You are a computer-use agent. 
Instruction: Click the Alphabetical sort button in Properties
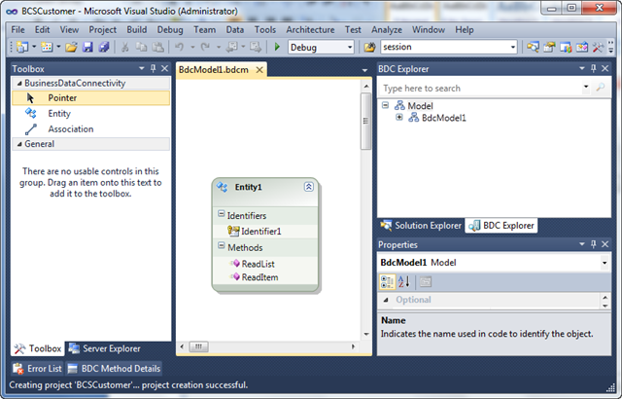pos(404,282)
